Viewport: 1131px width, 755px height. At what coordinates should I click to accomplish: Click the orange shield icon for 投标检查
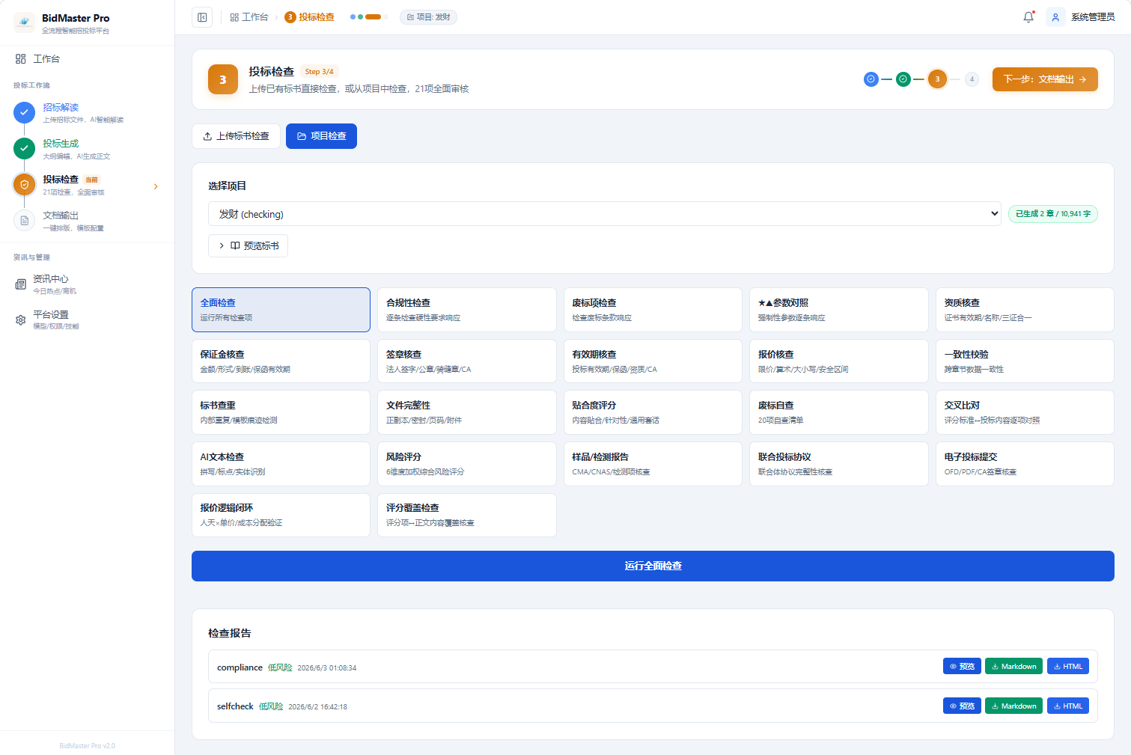pos(25,184)
